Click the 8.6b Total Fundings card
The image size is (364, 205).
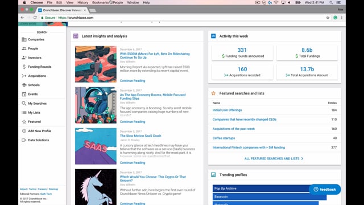(x=307, y=53)
